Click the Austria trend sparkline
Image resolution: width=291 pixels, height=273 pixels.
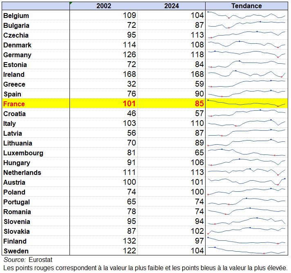click(x=246, y=182)
